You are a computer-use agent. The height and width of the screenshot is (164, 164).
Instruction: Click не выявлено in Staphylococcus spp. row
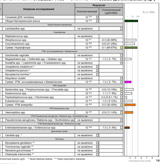click(85, 36)
